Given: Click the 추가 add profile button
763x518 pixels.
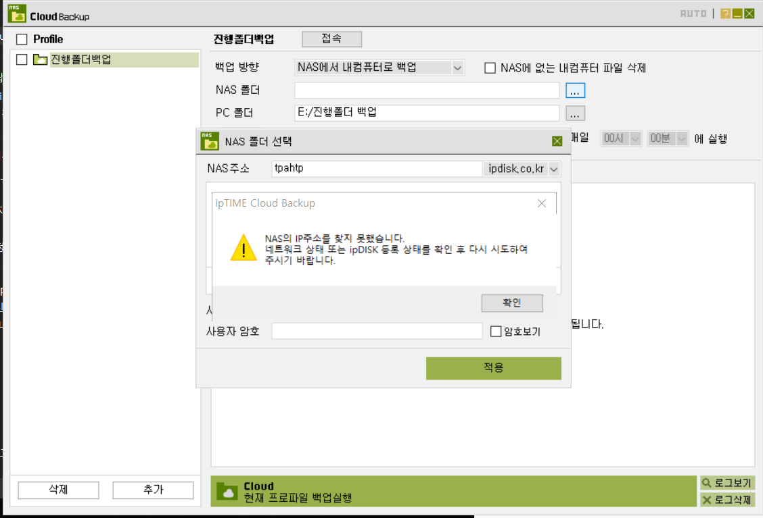Looking at the screenshot, I should coord(154,490).
